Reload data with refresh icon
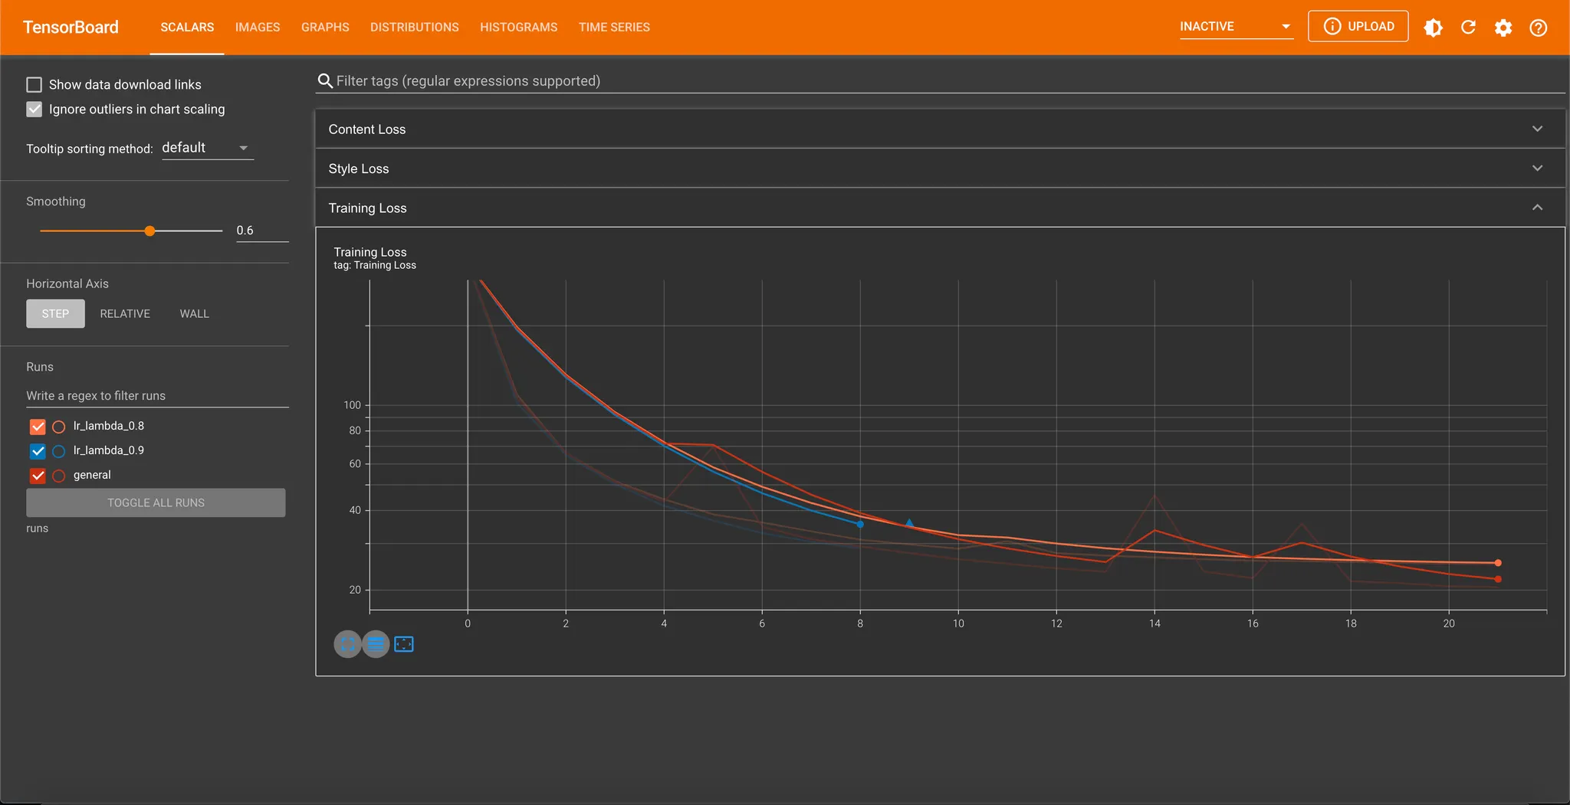The height and width of the screenshot is (805, 1570). (x=1468, y=28)
